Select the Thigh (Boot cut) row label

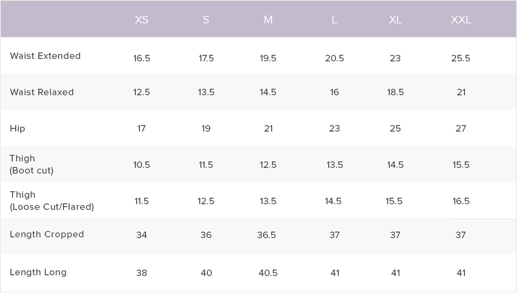pos(31,164)
